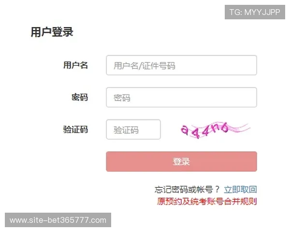Select the 验证码 captcha input box
The image size is (290, 232).
click(x=133, y=130)
